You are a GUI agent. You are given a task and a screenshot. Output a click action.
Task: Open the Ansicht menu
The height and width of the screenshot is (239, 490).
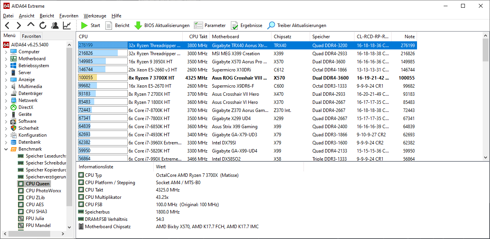click(x=26, y=16)
